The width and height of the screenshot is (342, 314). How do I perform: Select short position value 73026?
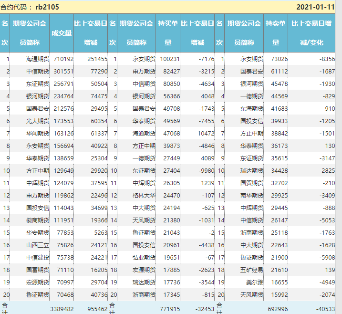[x=280, y=59]
